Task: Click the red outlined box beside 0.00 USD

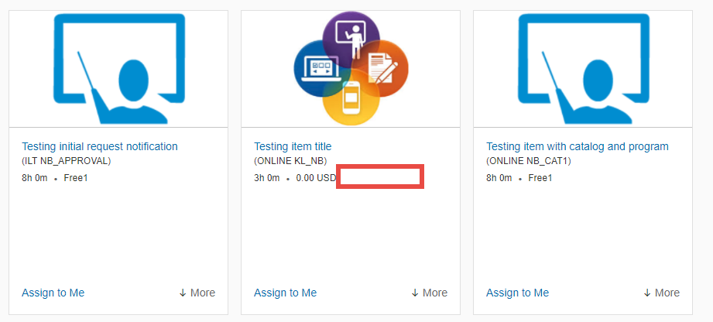Action: click(380, 176)
